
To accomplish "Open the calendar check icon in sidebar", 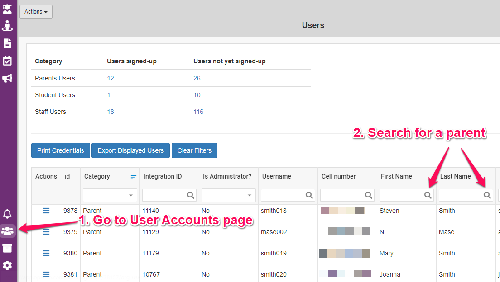I will pyautogui.click(x=8, y=61).
